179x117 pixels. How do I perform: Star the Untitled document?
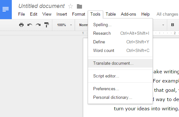71,6
